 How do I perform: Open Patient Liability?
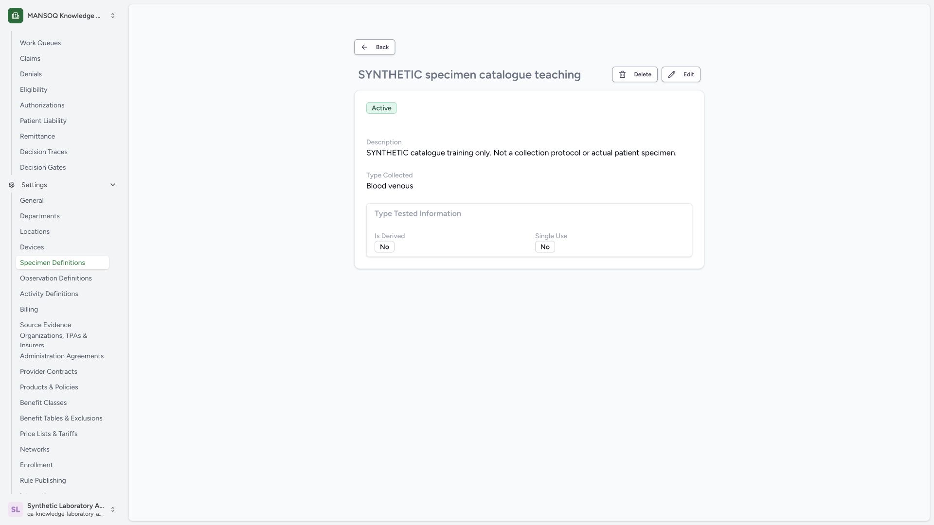[x=62, y=121]
